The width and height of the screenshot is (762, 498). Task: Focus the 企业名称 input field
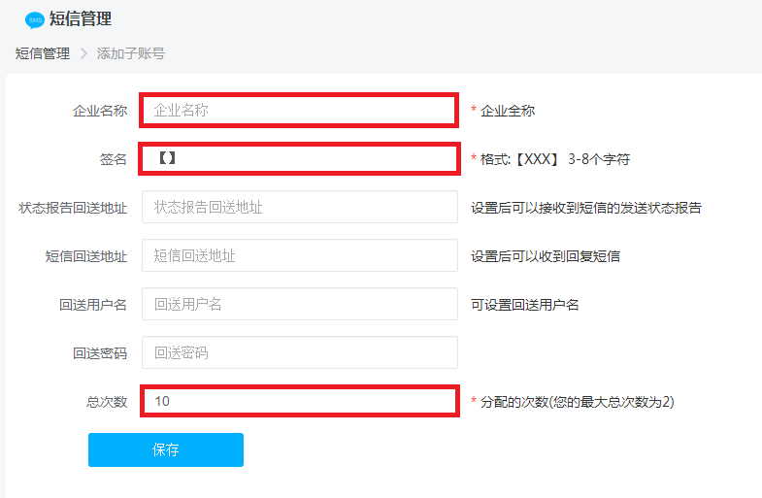click(299, 111)
